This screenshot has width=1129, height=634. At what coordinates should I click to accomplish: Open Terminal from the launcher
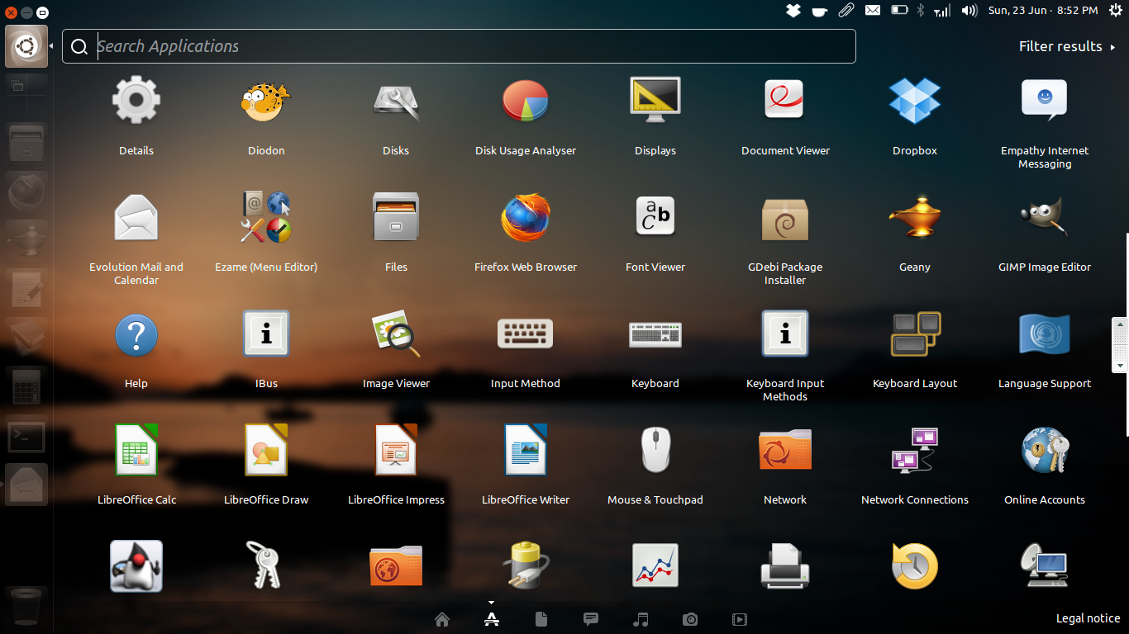(26, 438)
